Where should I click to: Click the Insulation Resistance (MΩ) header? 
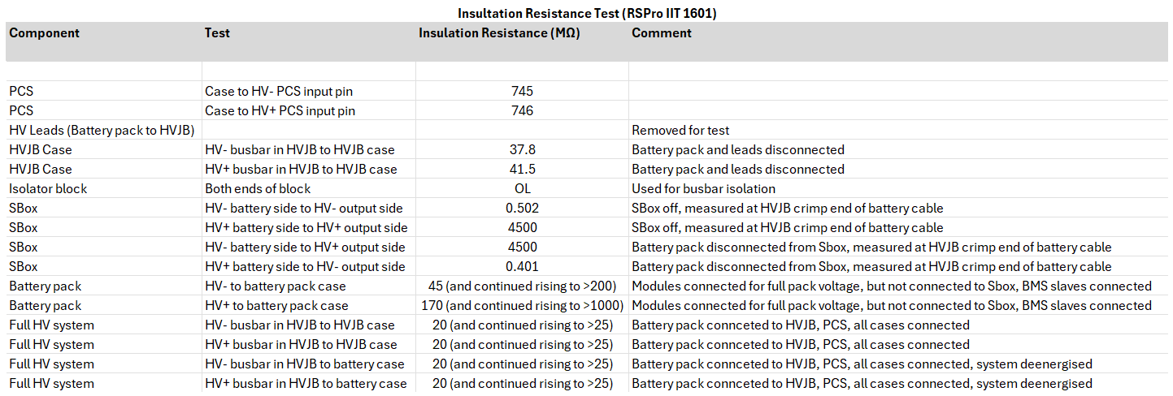[499, 33]
